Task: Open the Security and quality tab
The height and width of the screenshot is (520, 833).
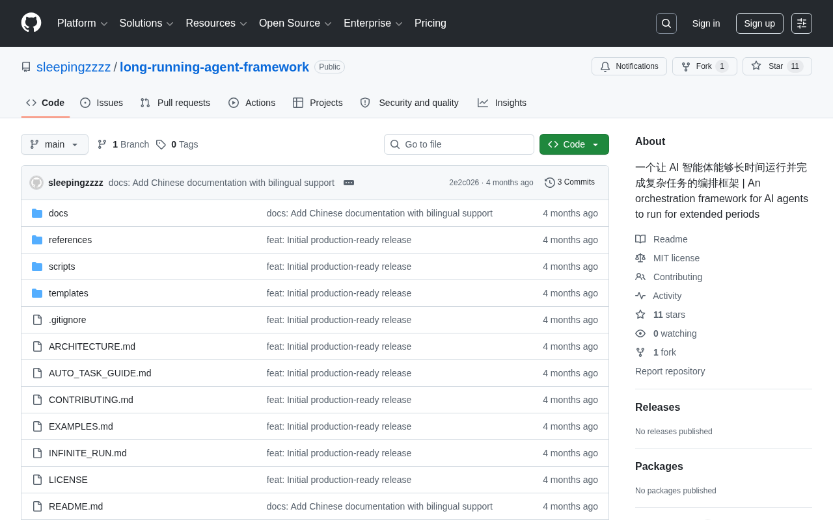Action: 409,103
